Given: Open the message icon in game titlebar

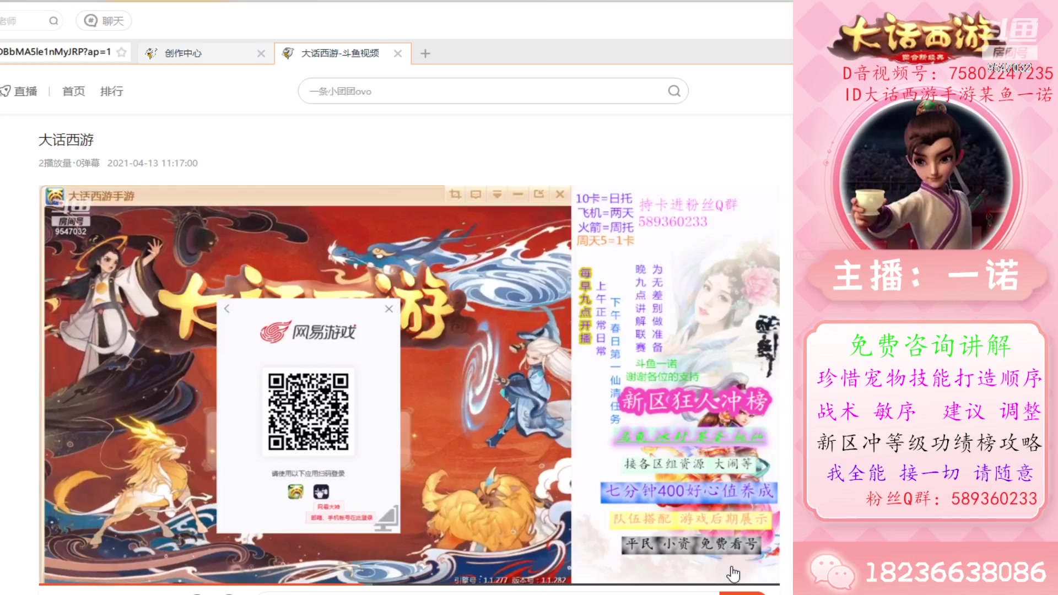Looking at the screenshot, I should click(x=476, y=194).
